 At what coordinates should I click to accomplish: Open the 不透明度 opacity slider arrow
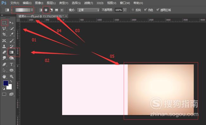click(x=125, y=10)
